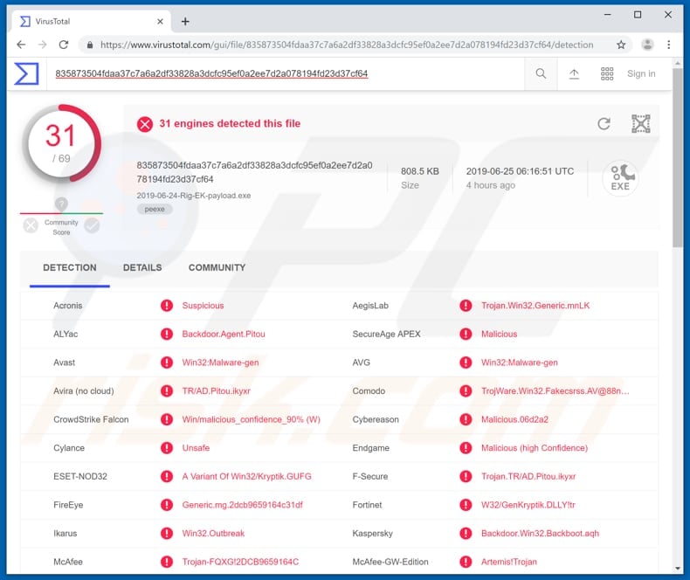Reanalyze file with the refresh icon
The image size is (690, 580).
click(x=604, y=124)
